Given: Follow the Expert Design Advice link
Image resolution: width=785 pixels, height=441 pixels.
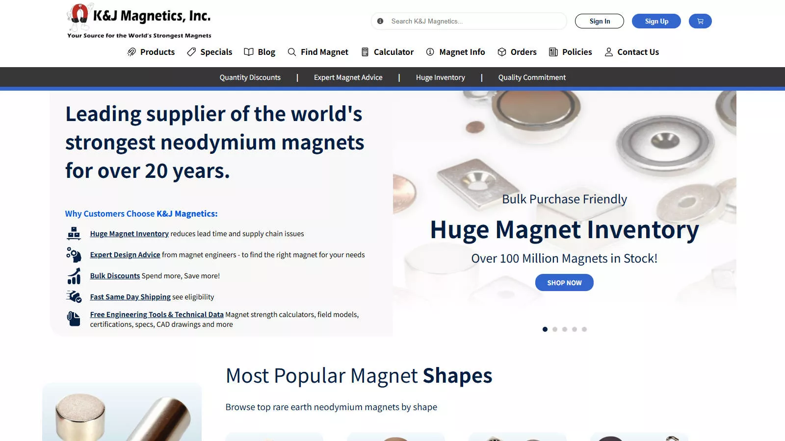Looking at the screenshot, I should 125,255.
